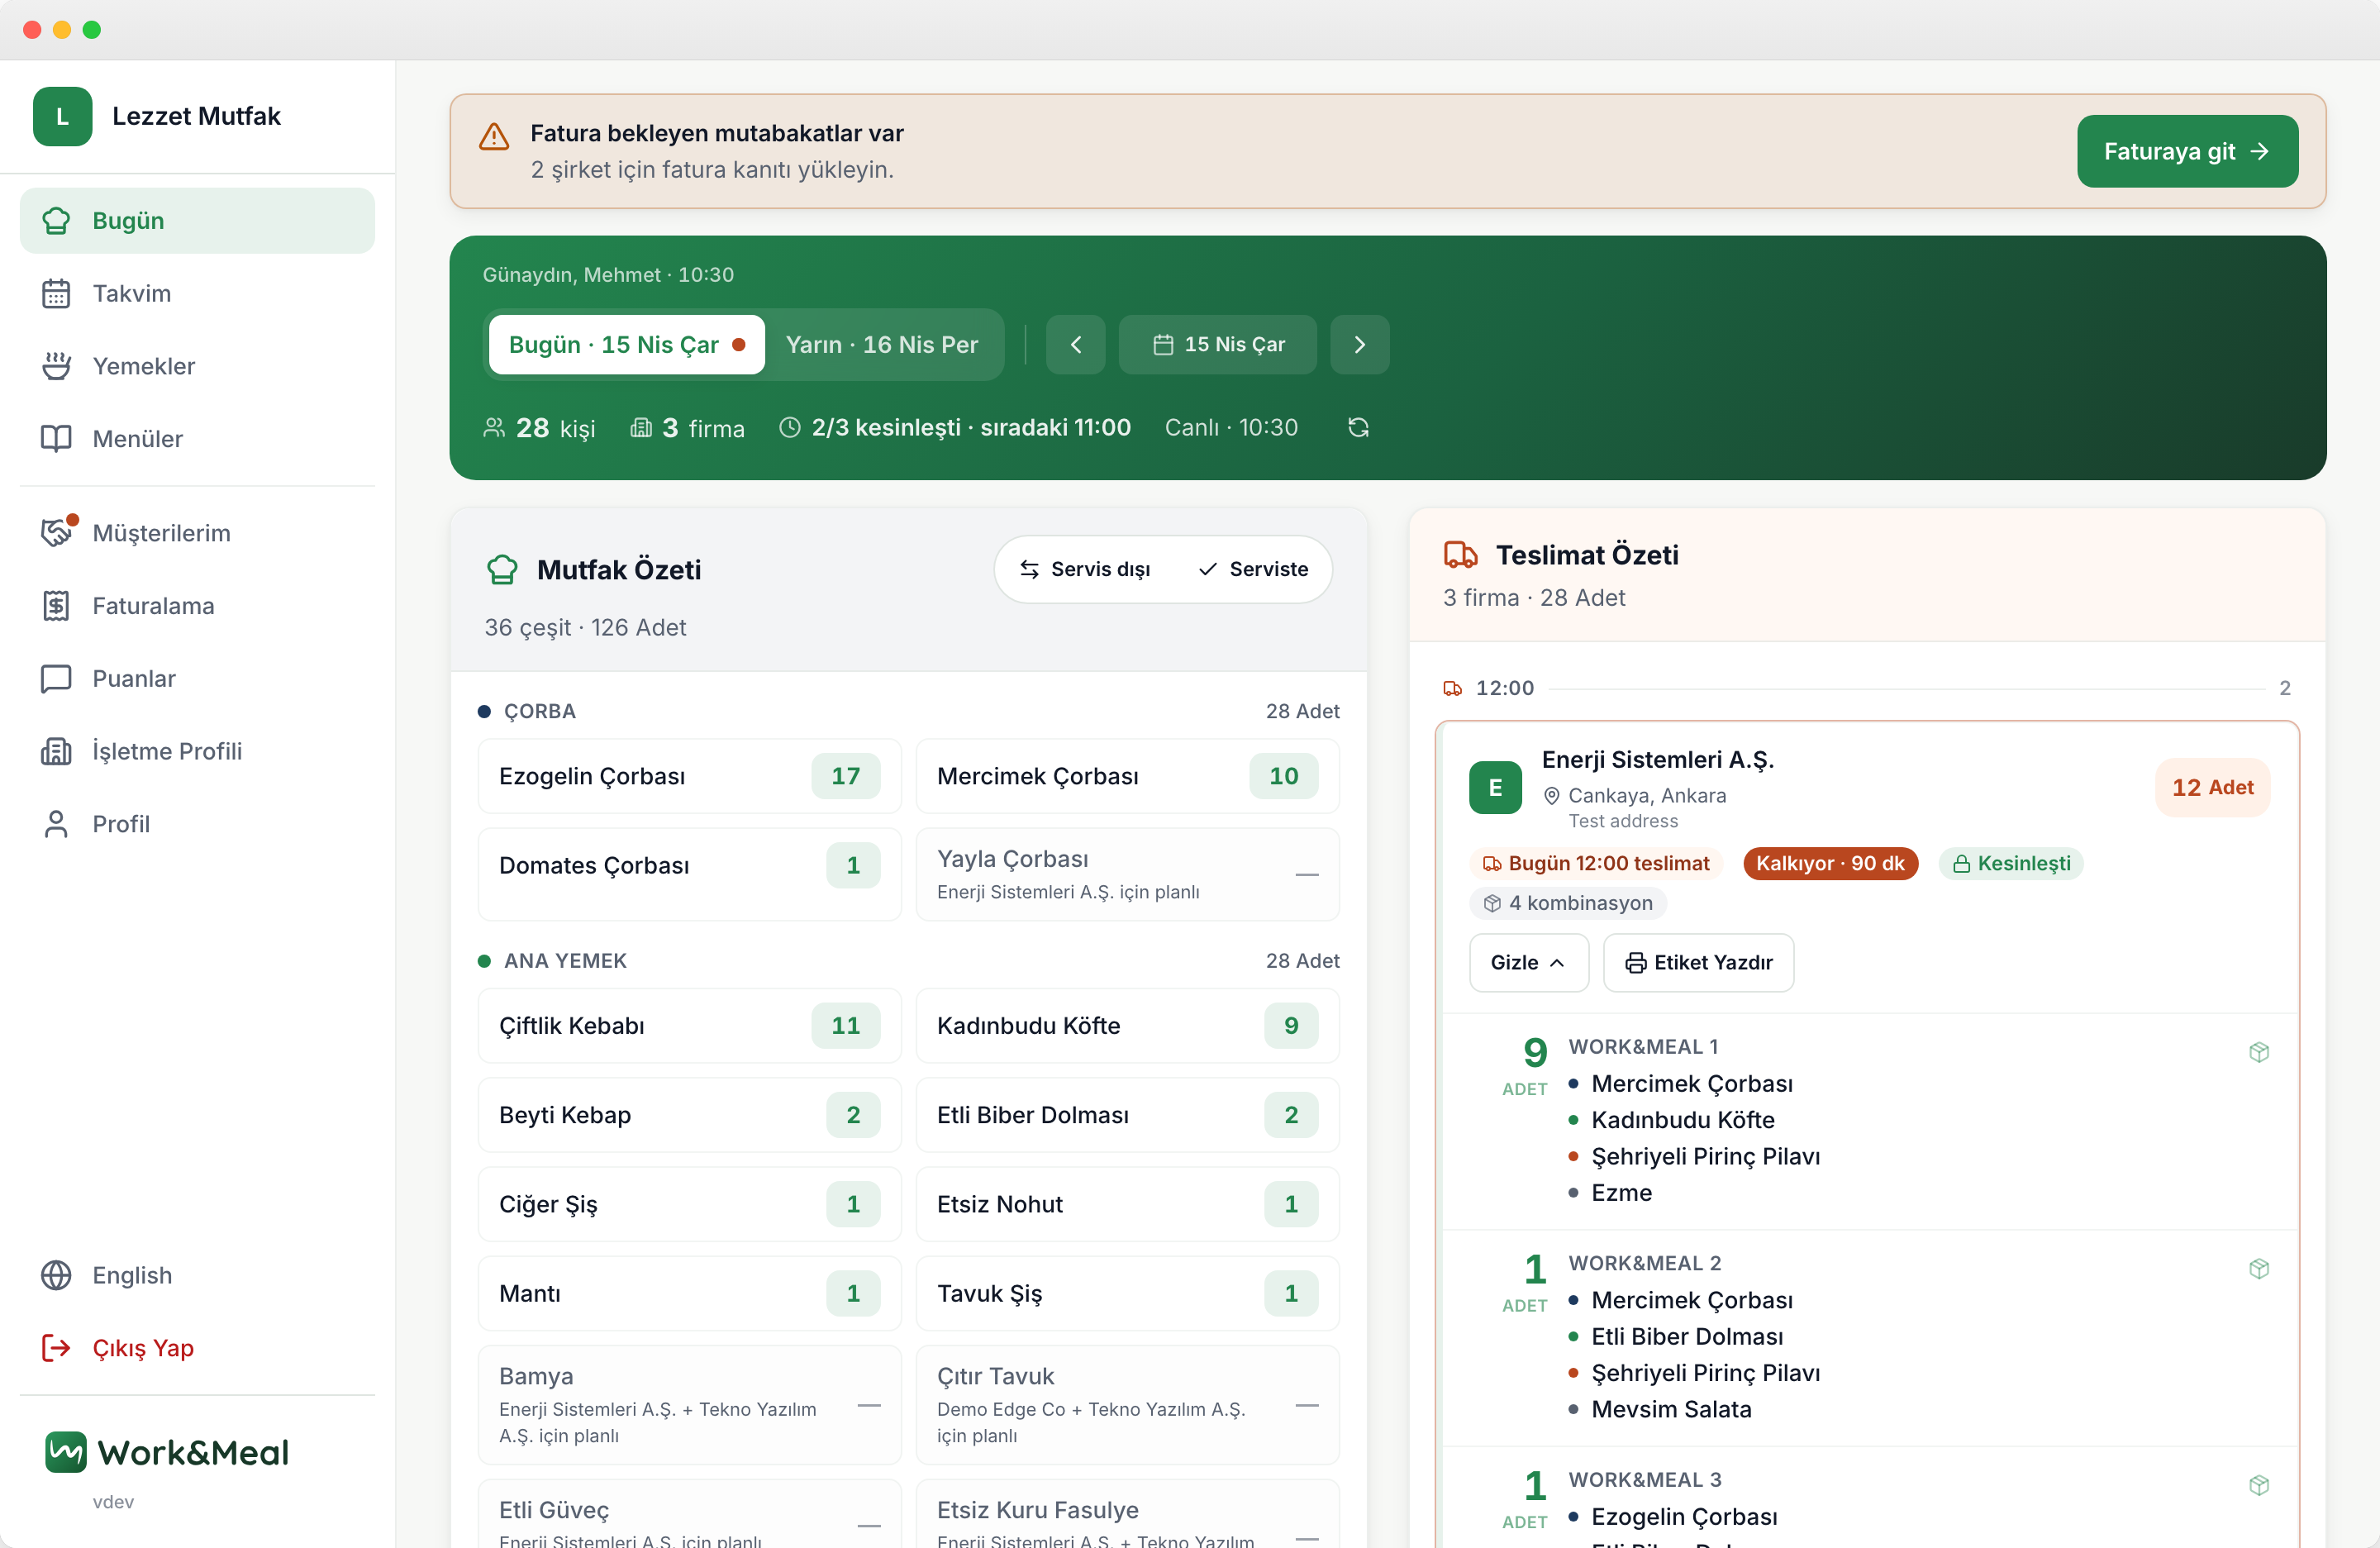Click the Ezogelin Çorbası dish card
The width and height of the screenshot is (2380, 1548).
[689, 776]
